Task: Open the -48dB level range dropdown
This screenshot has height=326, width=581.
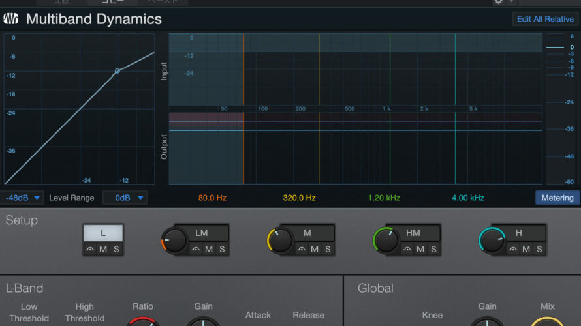Action: (x=22, y=198)
